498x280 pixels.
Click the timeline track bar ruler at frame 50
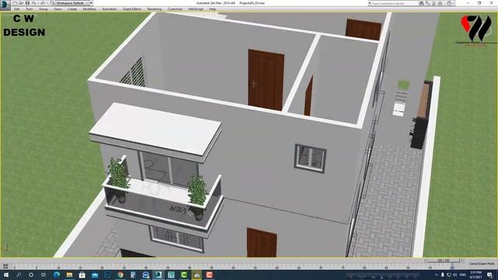(233, 266)
